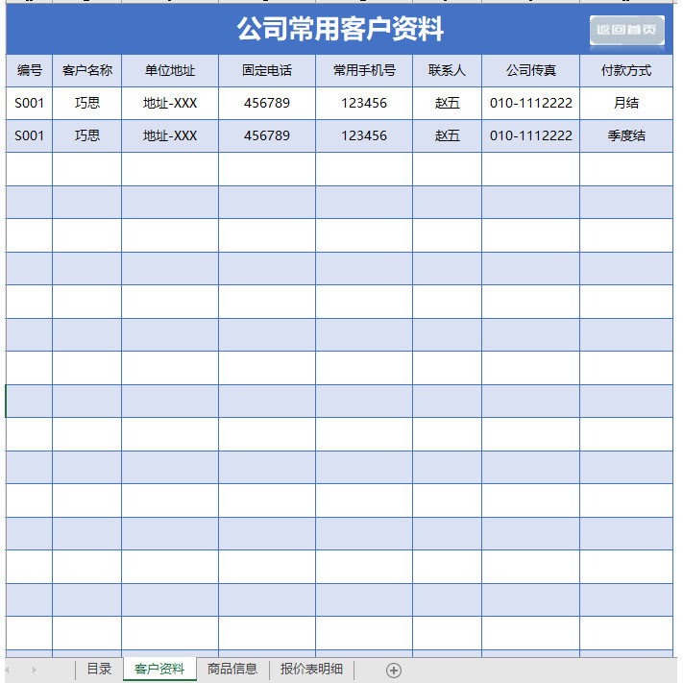The height and width of the screenshot is (683, 683).
Task: Click the sheet scroll left arrow
Action: tap(7, 670)
